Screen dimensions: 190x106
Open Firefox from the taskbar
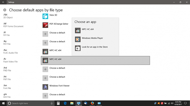coord(92,103)
